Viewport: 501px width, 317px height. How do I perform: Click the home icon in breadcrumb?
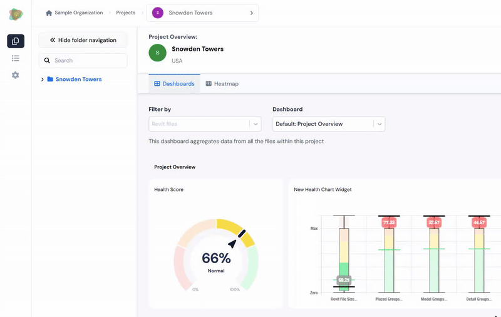(49, 13)
